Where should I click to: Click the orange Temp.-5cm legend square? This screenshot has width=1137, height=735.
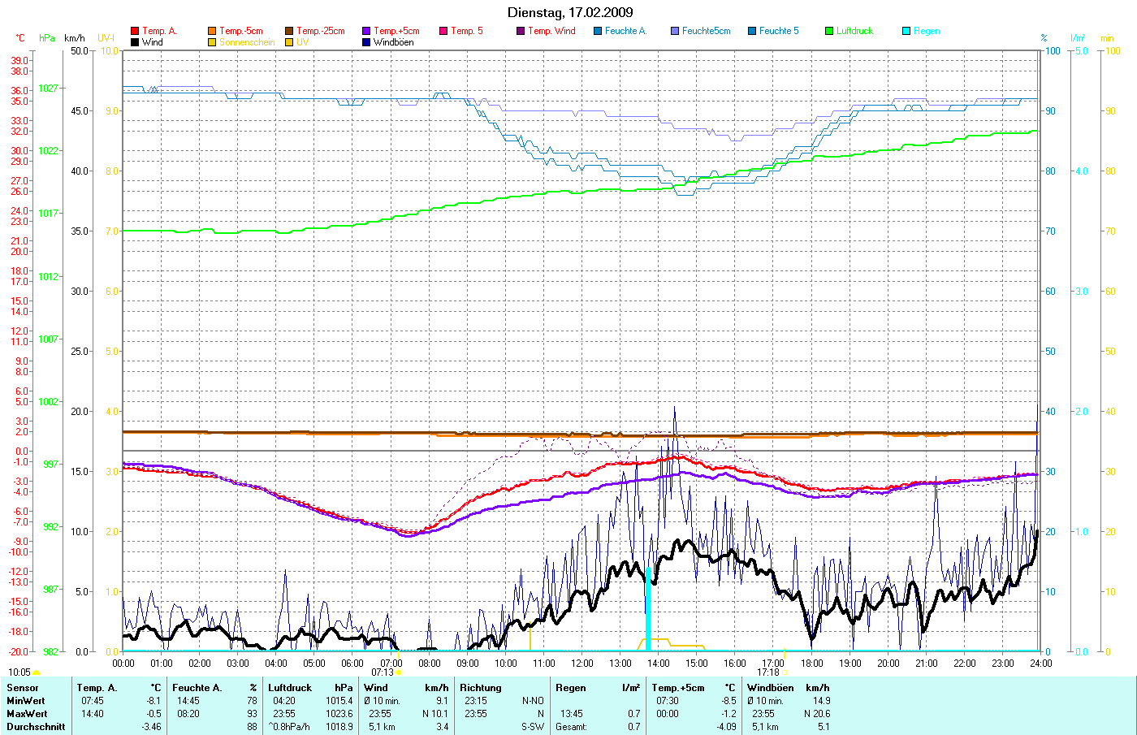click(x=212, y=31)
